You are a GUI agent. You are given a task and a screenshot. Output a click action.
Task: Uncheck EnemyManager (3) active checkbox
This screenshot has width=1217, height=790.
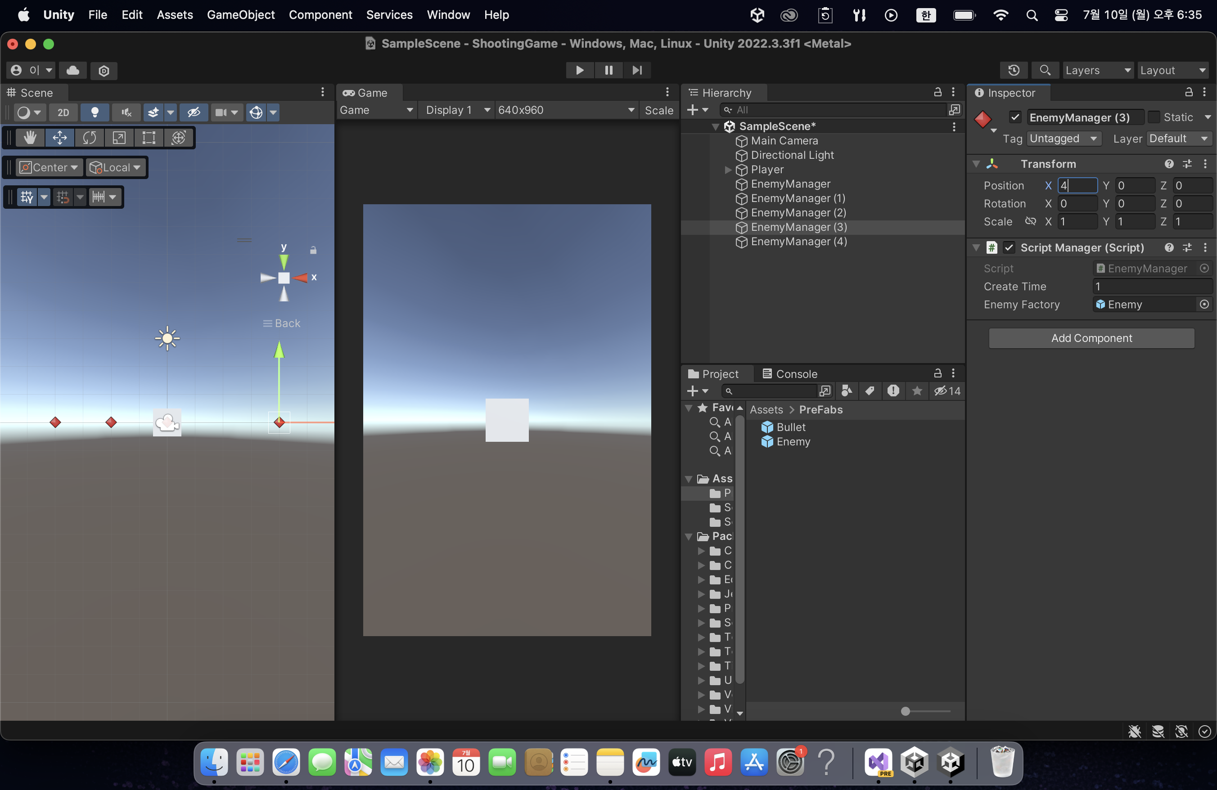1015,117
